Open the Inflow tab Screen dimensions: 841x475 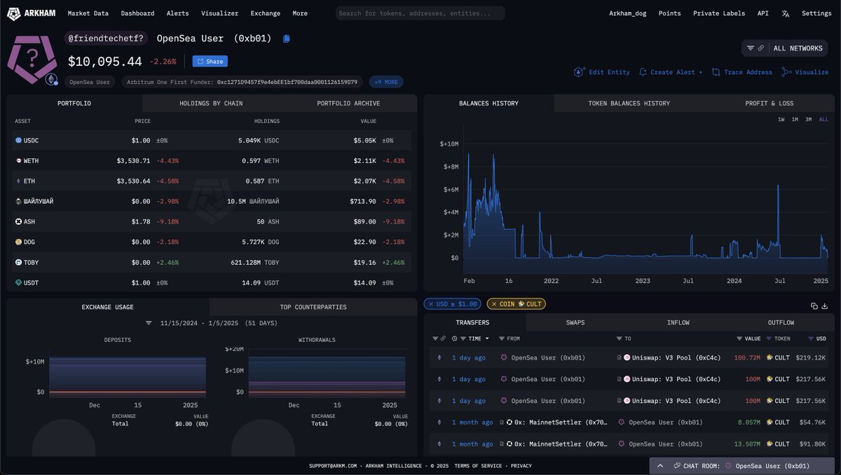(x=678, y=322)
